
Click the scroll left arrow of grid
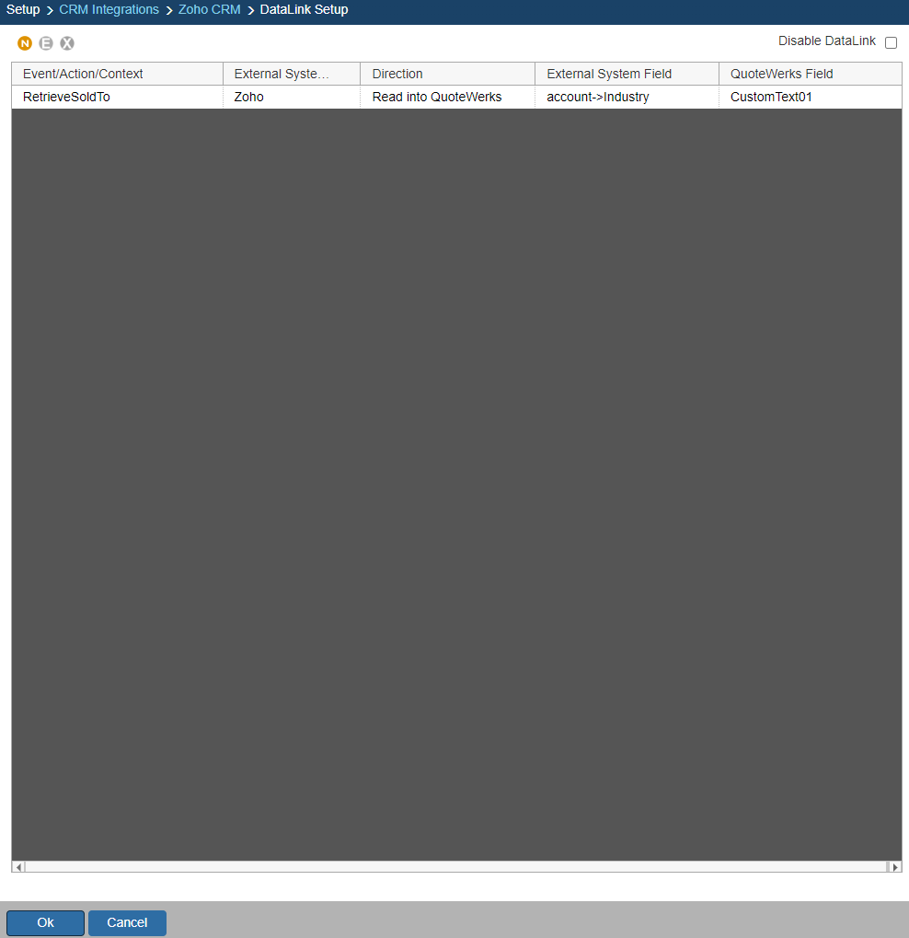[18, 867]
